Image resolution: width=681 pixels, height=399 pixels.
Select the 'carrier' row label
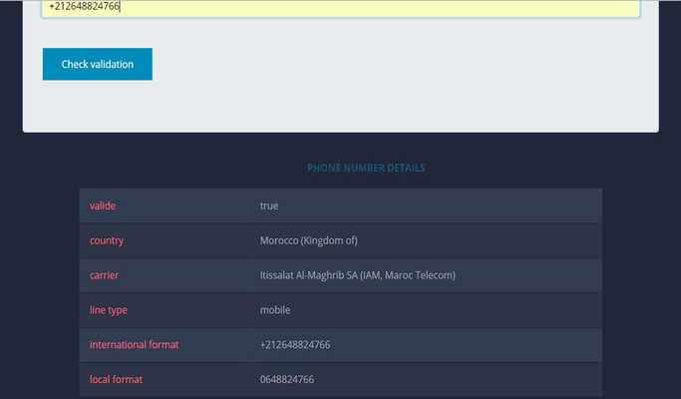pyautogui.click(x=105, y=275)
